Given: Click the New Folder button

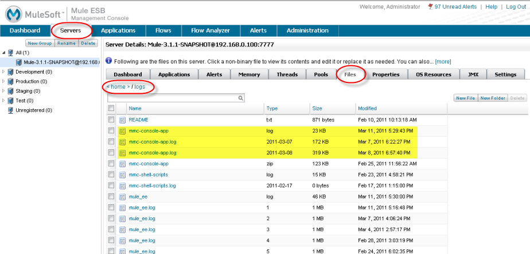Looking at the screenshot, I should click(x=493, y=98).
